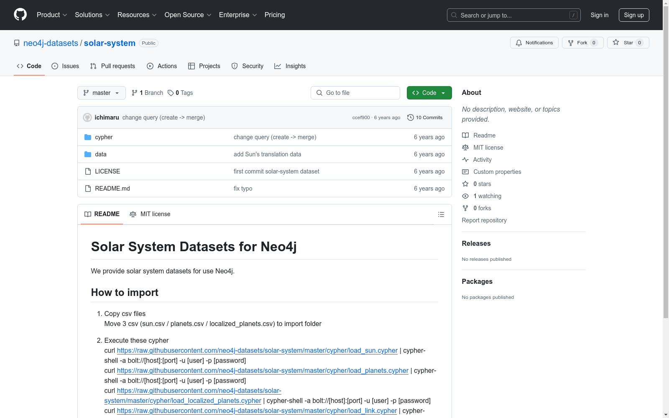Click the scales icon beside MIT license in About
The image size is (669, 418).
[x=465, y=148]
